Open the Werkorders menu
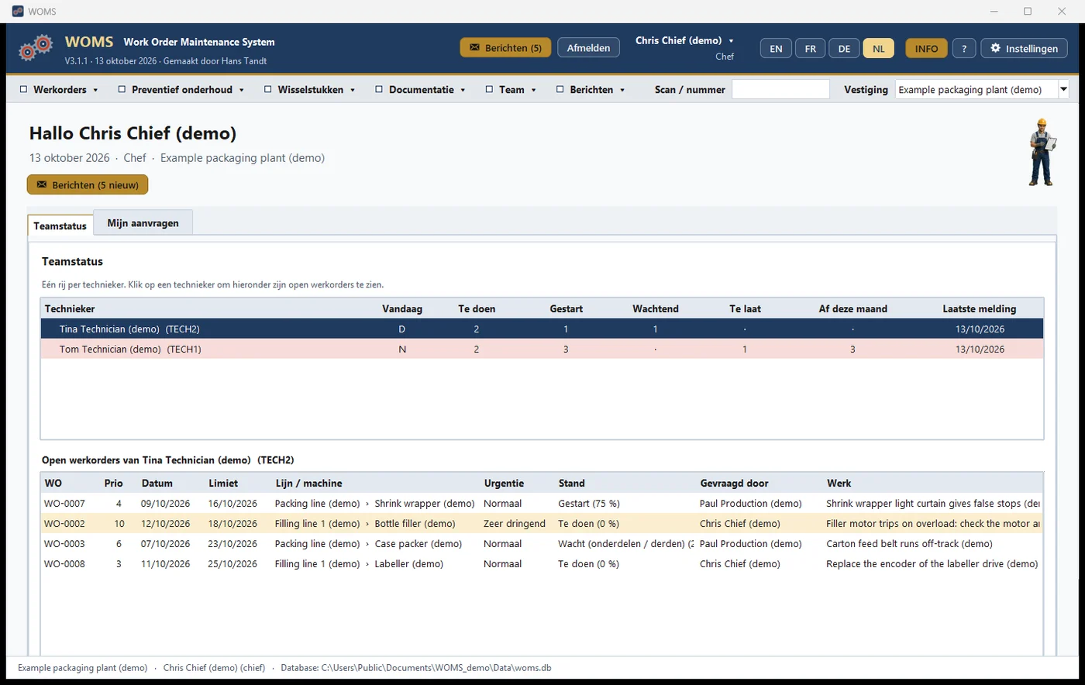Viewport: 1085px width, 685px height. pos(59,90)
